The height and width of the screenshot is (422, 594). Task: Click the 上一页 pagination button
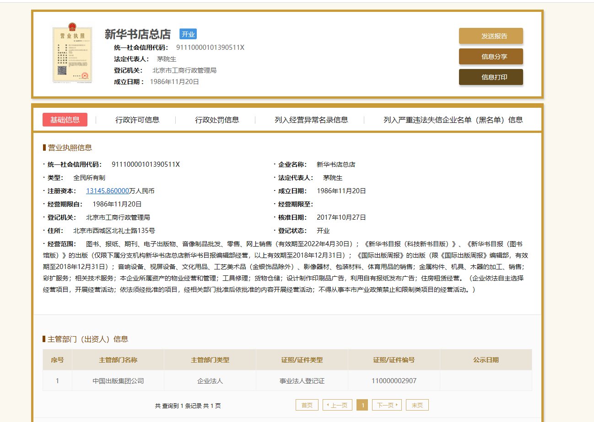point(337,405)
